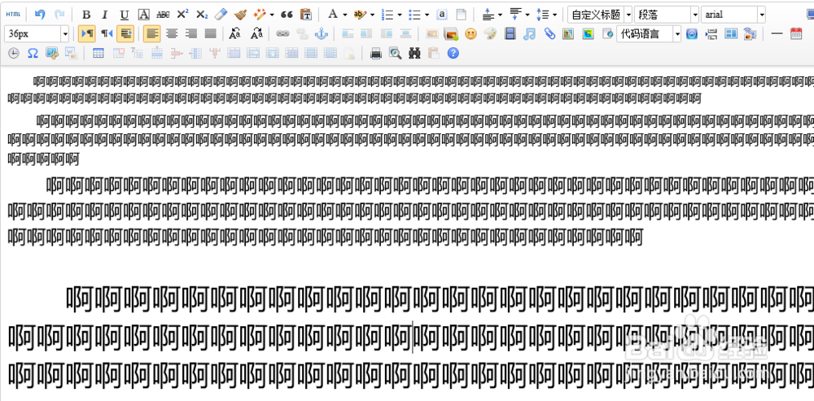Insert a bulleted list
814x401 pixels.
414,15
